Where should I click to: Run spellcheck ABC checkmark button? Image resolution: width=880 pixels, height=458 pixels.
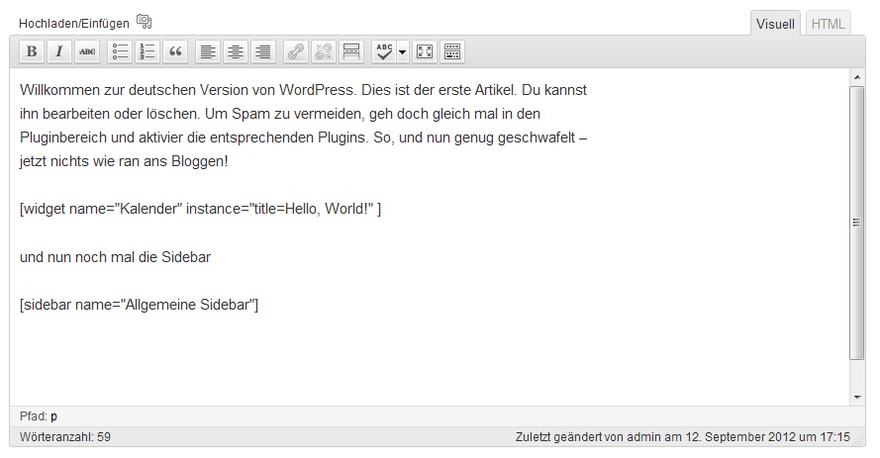384,52
